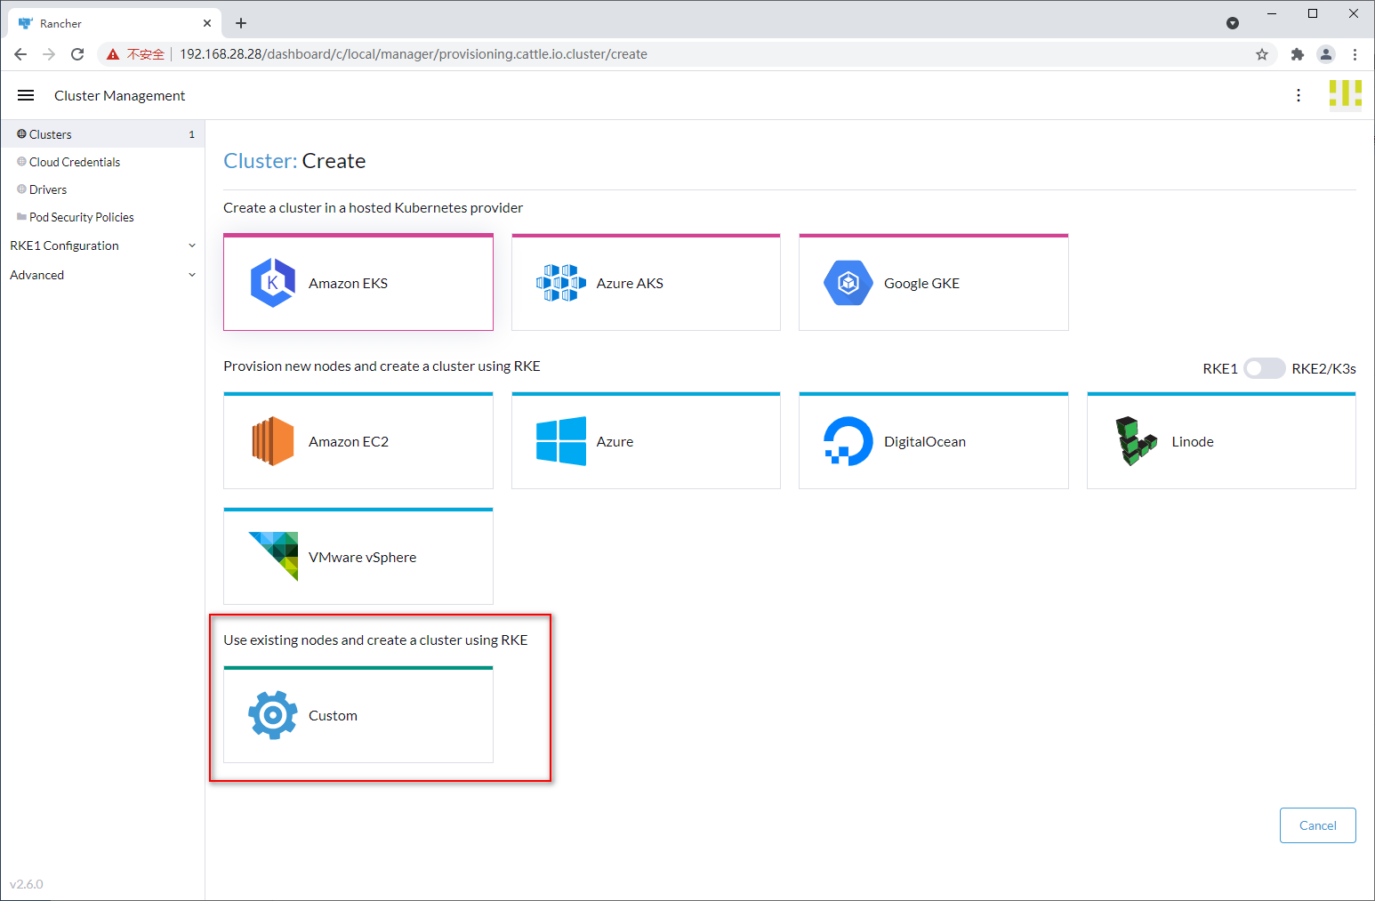The width and height of the screenshot is (1375, 901).
Task: Click the Cluster breadcrumb link
Action: pos(260,161)
